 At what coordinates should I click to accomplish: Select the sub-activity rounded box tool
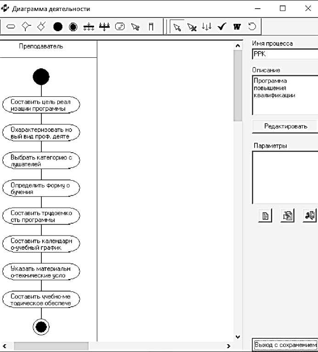coord(120,27)
